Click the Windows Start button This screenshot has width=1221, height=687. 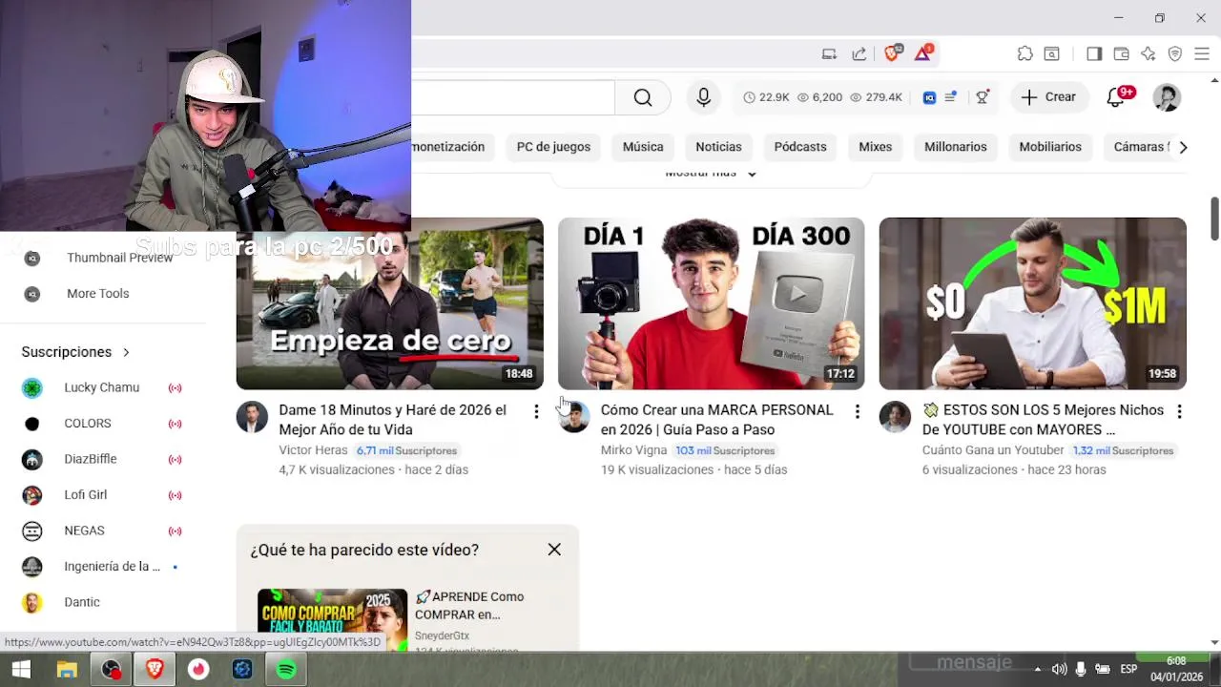click(21, 670)
